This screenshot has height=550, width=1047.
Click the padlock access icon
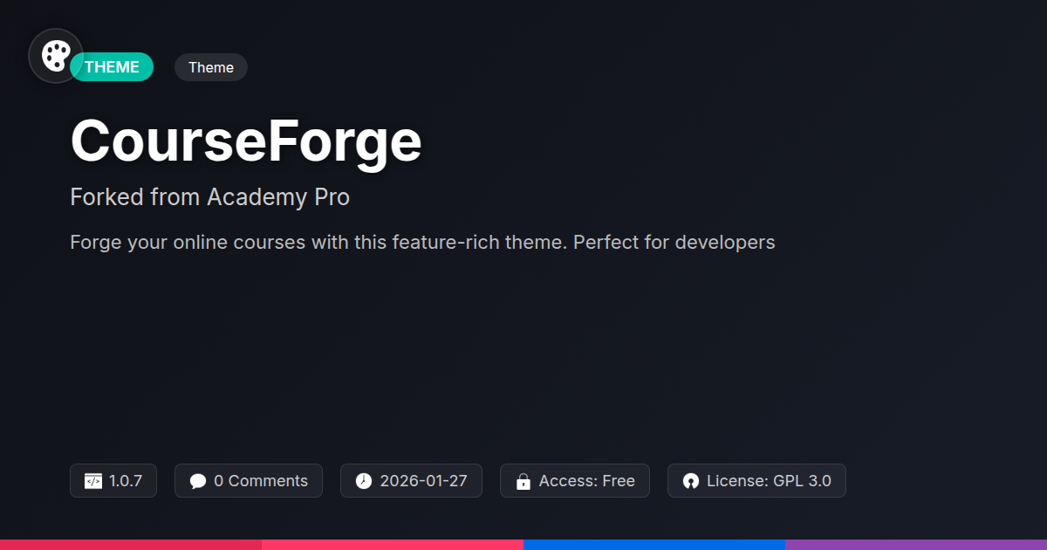[523, 481]
